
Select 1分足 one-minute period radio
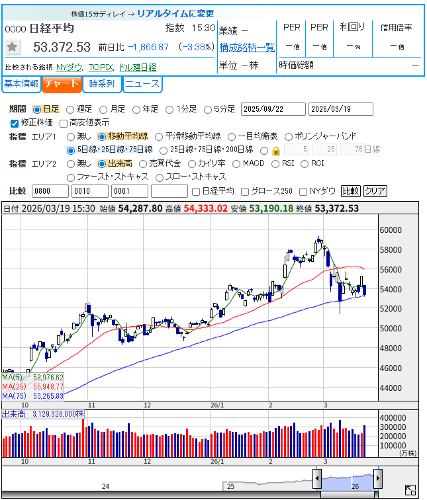pyautogui.click(x=169, y=110)
